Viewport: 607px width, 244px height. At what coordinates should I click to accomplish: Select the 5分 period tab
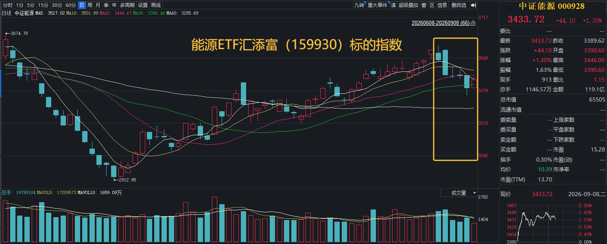point(31,5)
